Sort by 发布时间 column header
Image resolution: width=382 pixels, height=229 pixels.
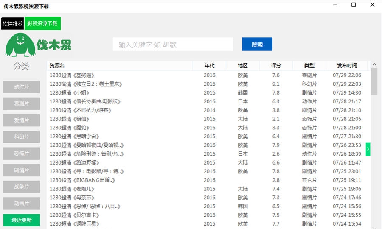(347, 66)
